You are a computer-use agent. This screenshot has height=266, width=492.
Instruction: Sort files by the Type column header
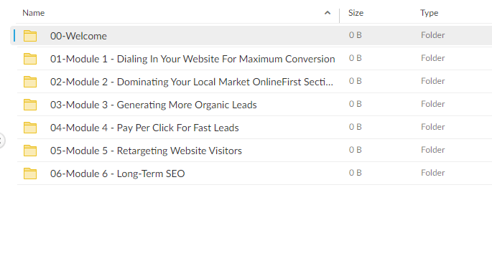coord(430,13)
